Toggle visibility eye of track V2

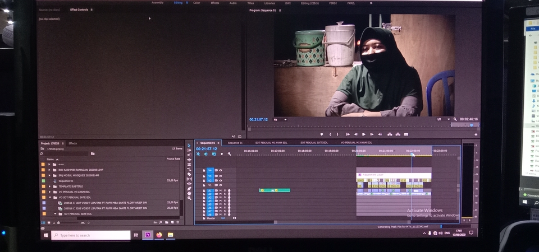click(220, 181)
